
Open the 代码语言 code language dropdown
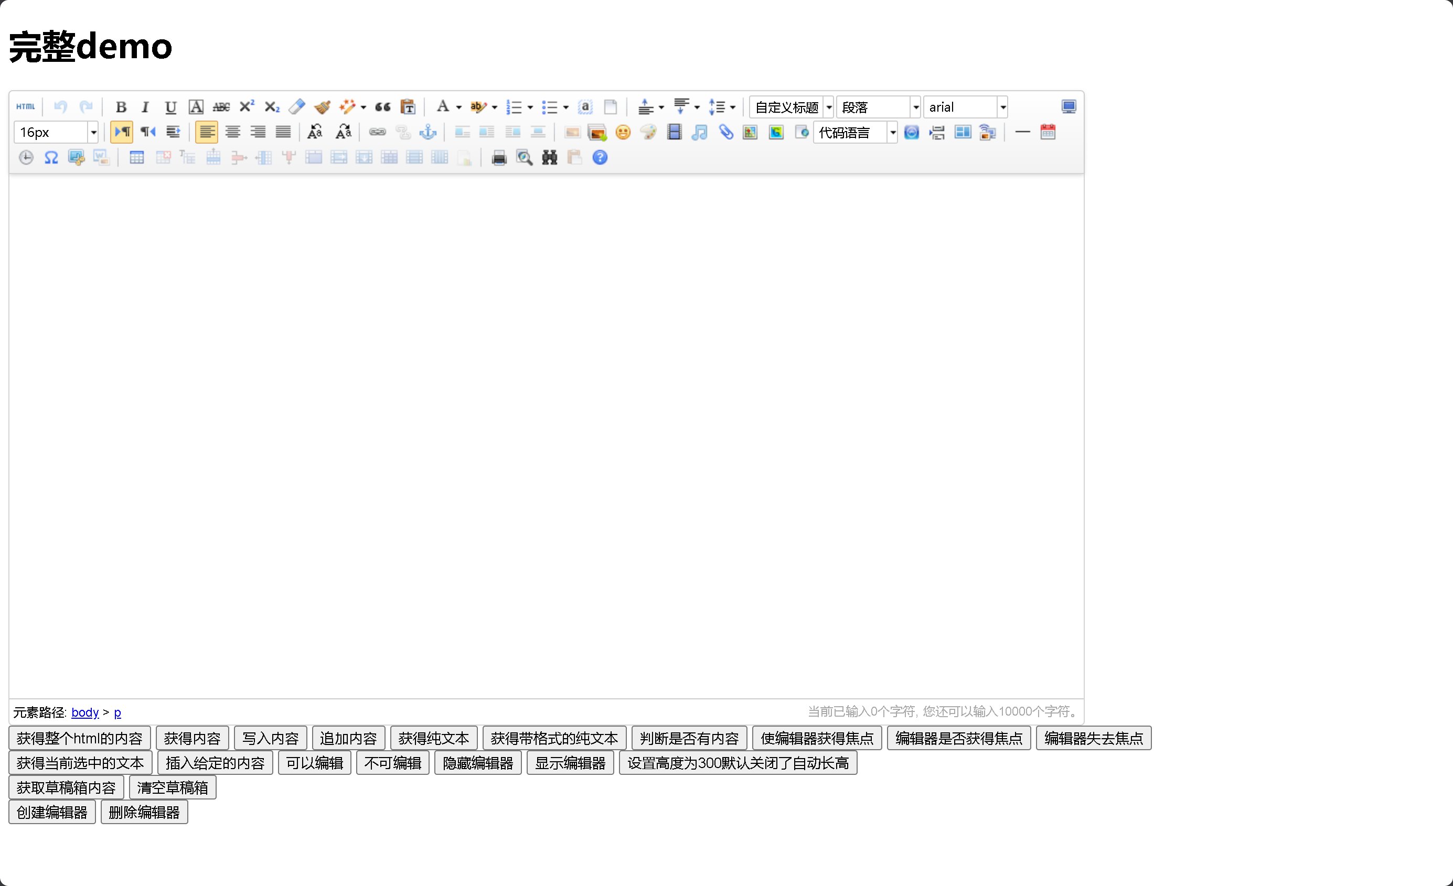click(x=893, y=133)
